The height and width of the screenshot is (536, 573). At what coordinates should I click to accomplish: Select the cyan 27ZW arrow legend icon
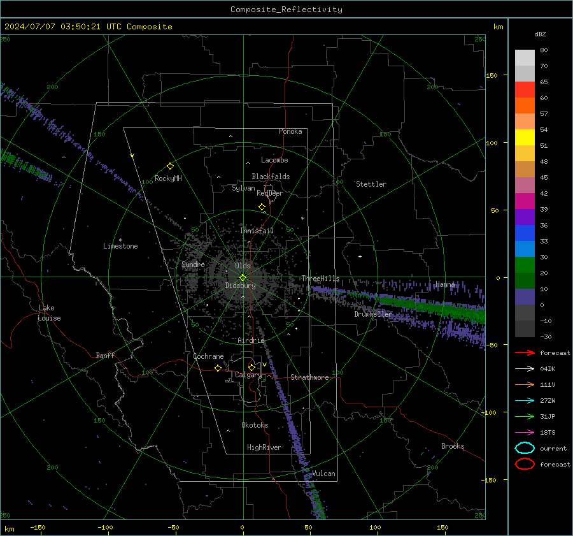click(525, 401)
